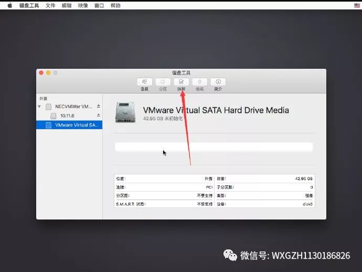The image size is (362, 272).
Task: Click the NECVMWar drive icon in sidebar
Action: pyautogui.click(x=48, y=107)
